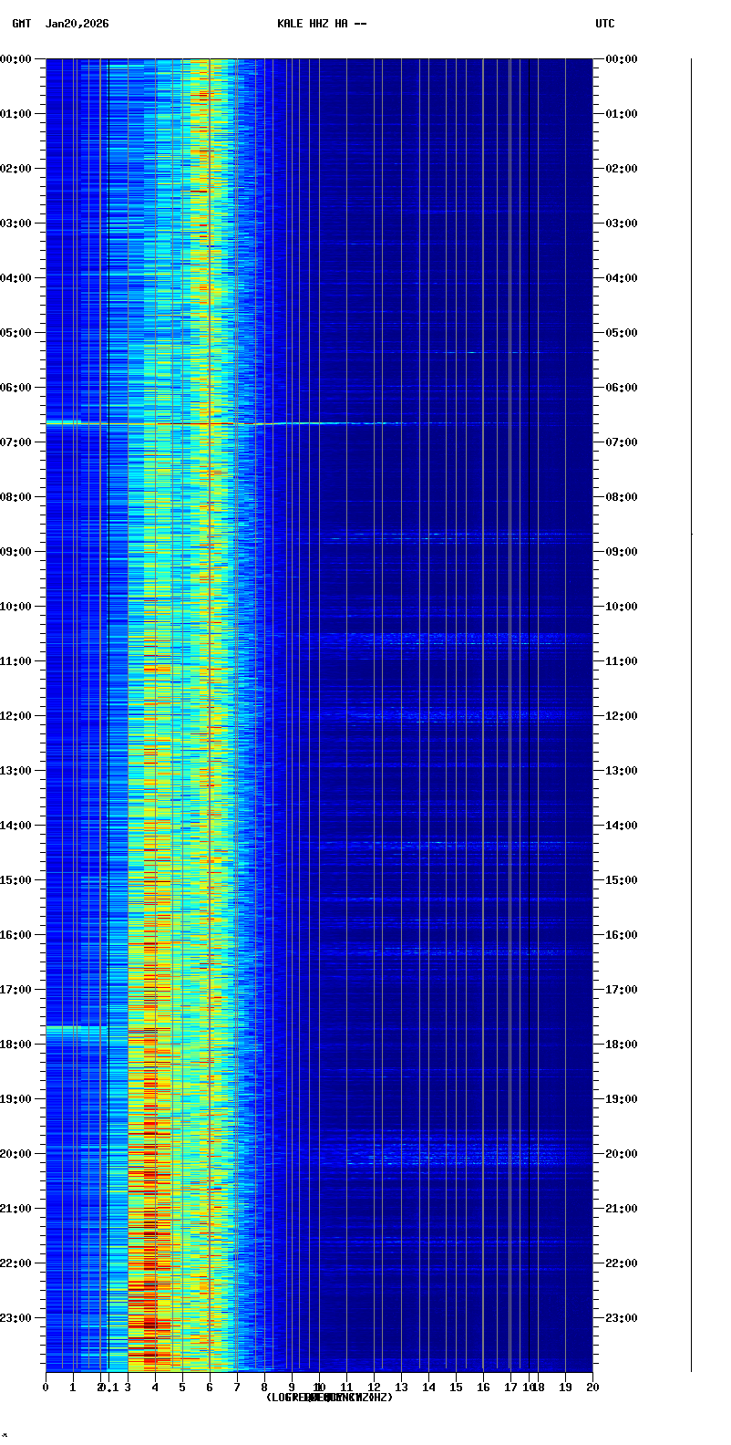This screenshot has height=1445, width=731.
Task: Select the 18:00 tick label on the left axis
Action: click(x=15, y=1045)
